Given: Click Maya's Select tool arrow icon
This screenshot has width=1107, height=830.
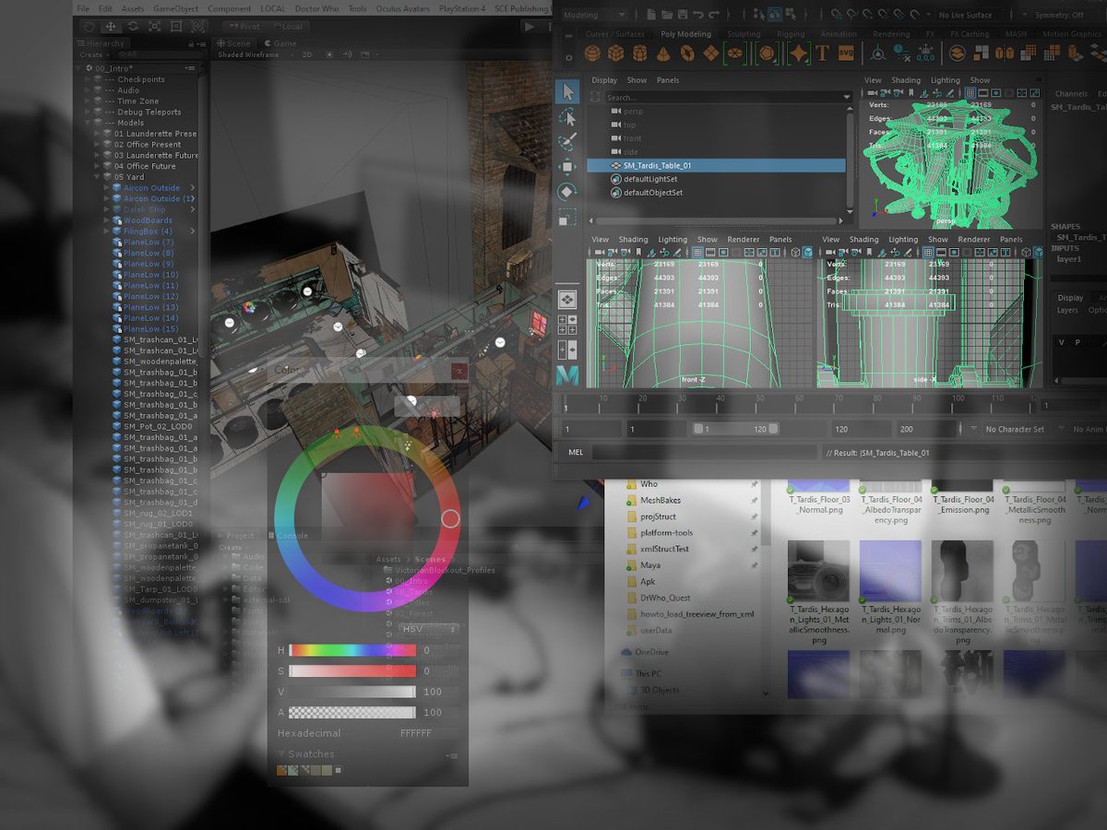Looking at the screenshot, I should pos(567,91).
